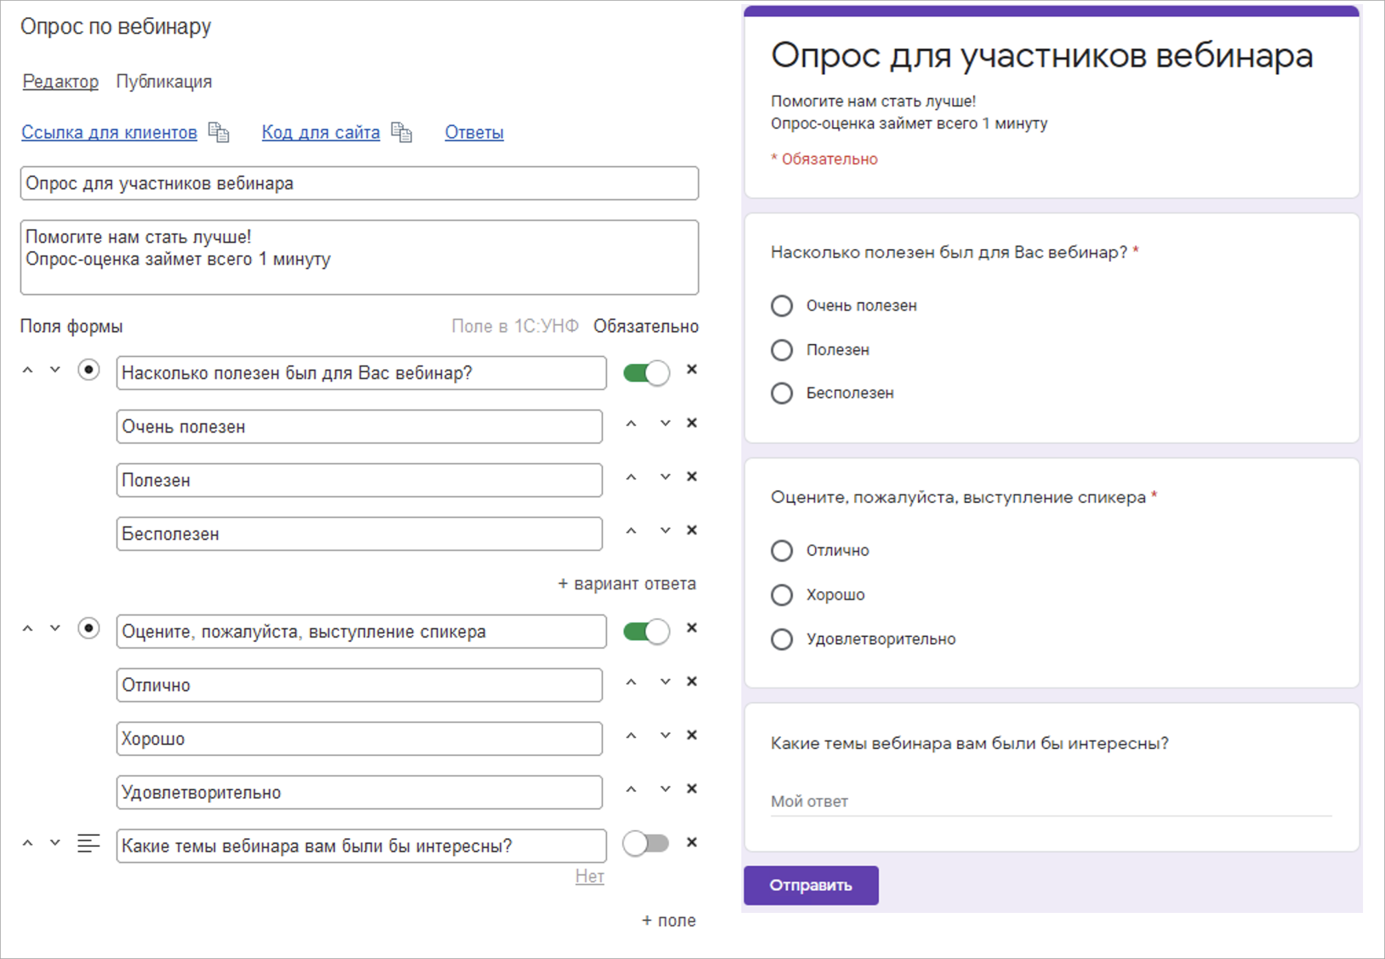Edit the 'Очень полезен' option field

(x=360, y=427)
